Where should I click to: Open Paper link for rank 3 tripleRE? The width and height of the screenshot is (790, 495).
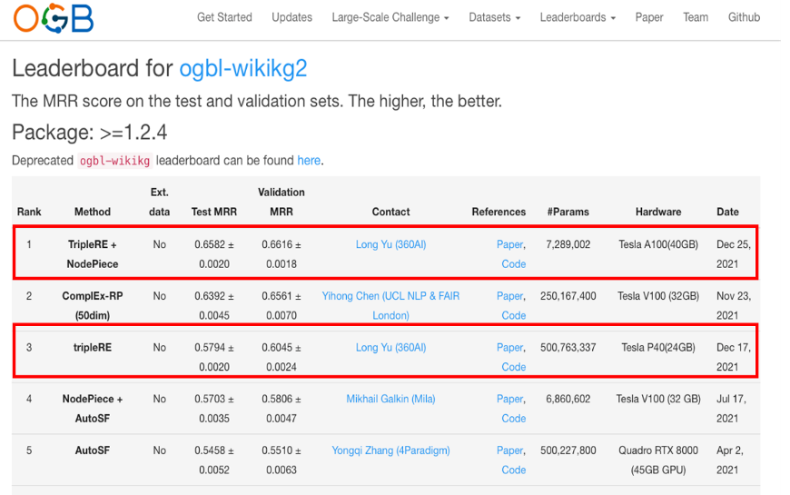(509, 348)
